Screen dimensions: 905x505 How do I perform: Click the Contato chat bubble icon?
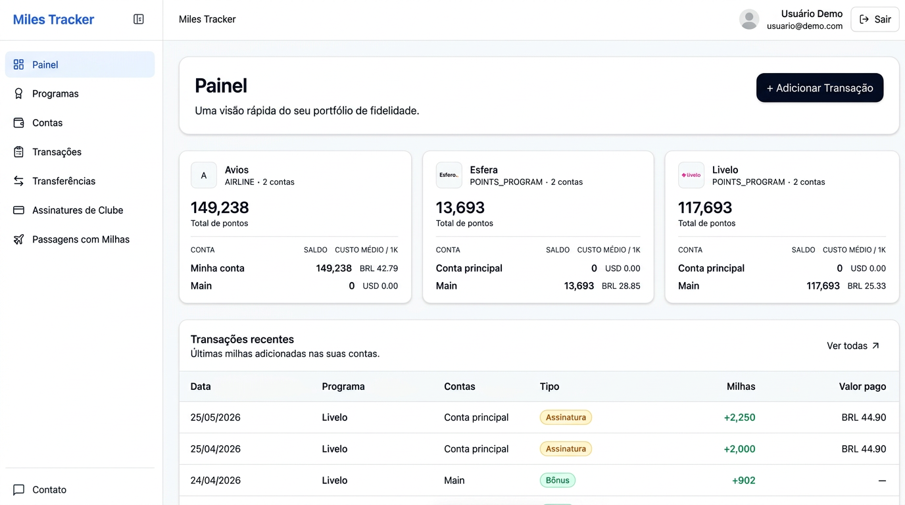pyautogui.click(x=18, y=490)
